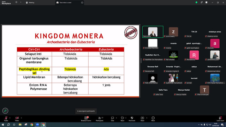
Task: Open audio options caret next to Audio
Action: 10,118
